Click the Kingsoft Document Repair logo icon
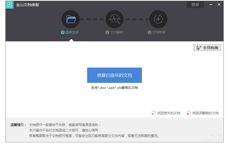This screenshot has height=147, width=233. tap(10, 5)
